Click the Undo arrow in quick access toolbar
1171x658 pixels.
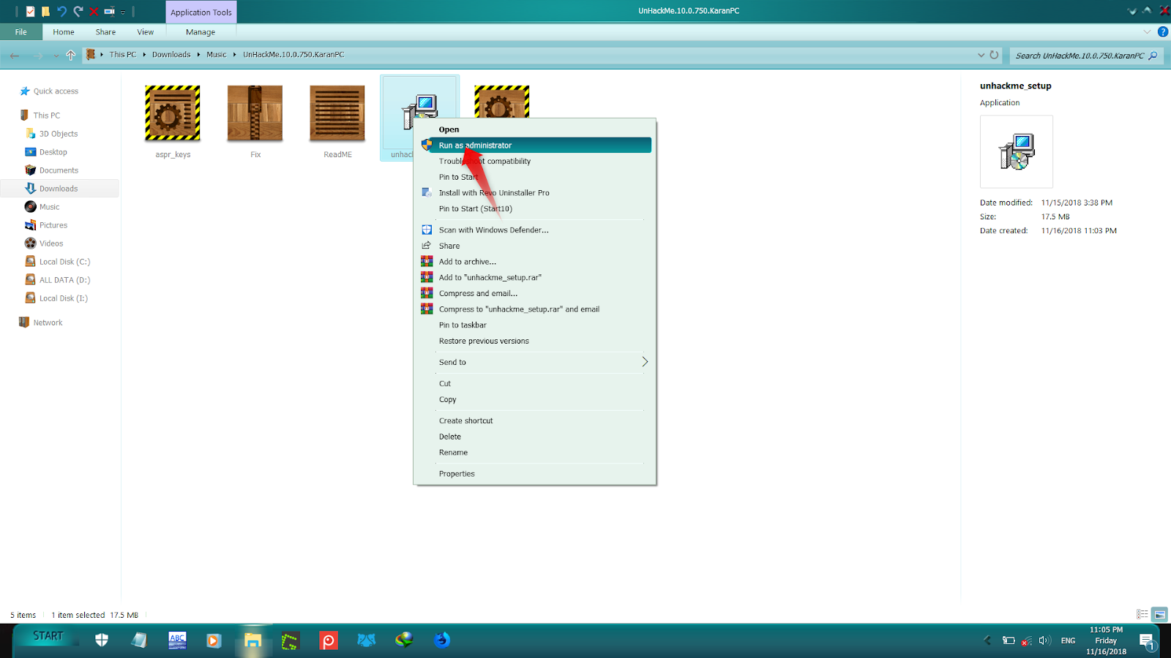click(61, 11)
